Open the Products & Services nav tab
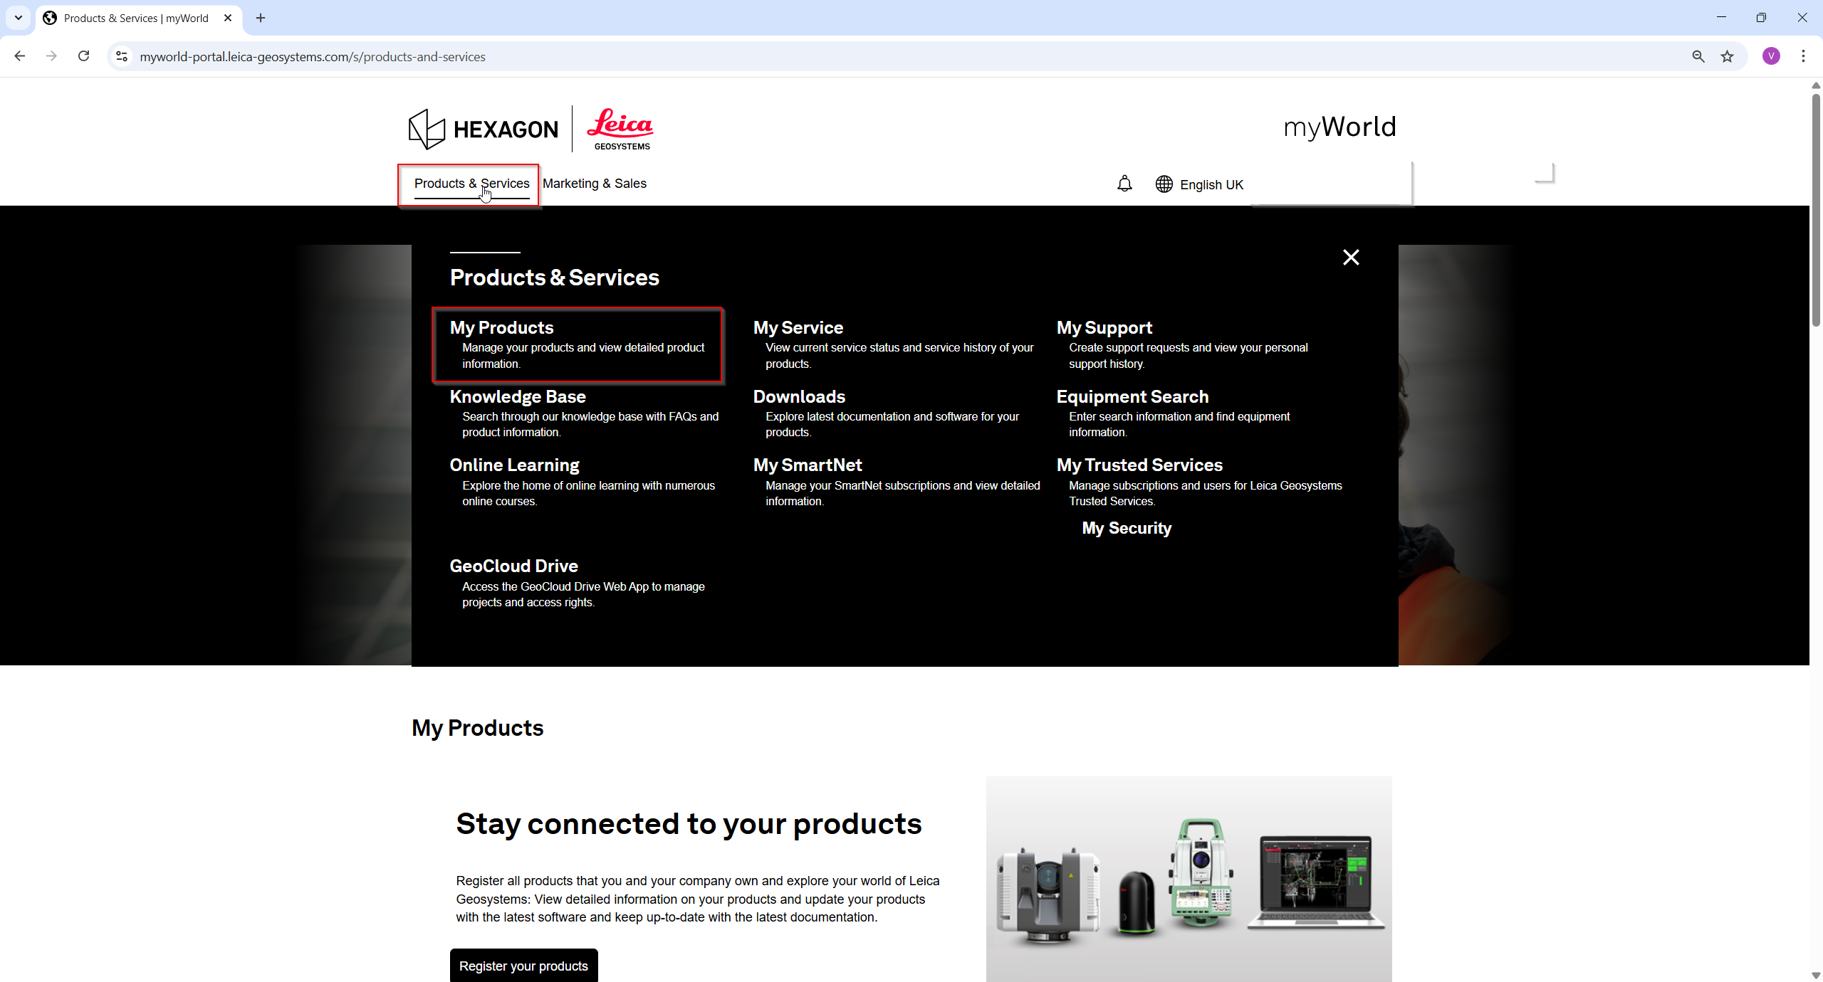The image size is (1823, 982). point(471,184)
